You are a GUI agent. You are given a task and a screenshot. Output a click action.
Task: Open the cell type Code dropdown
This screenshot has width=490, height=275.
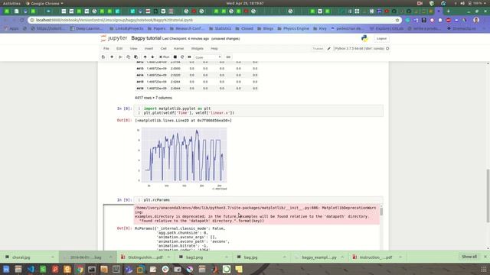pos(207,57)
